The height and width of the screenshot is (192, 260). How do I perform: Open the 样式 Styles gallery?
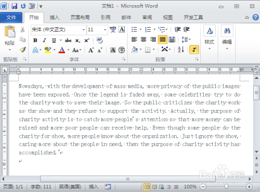[x=210, y=38]
